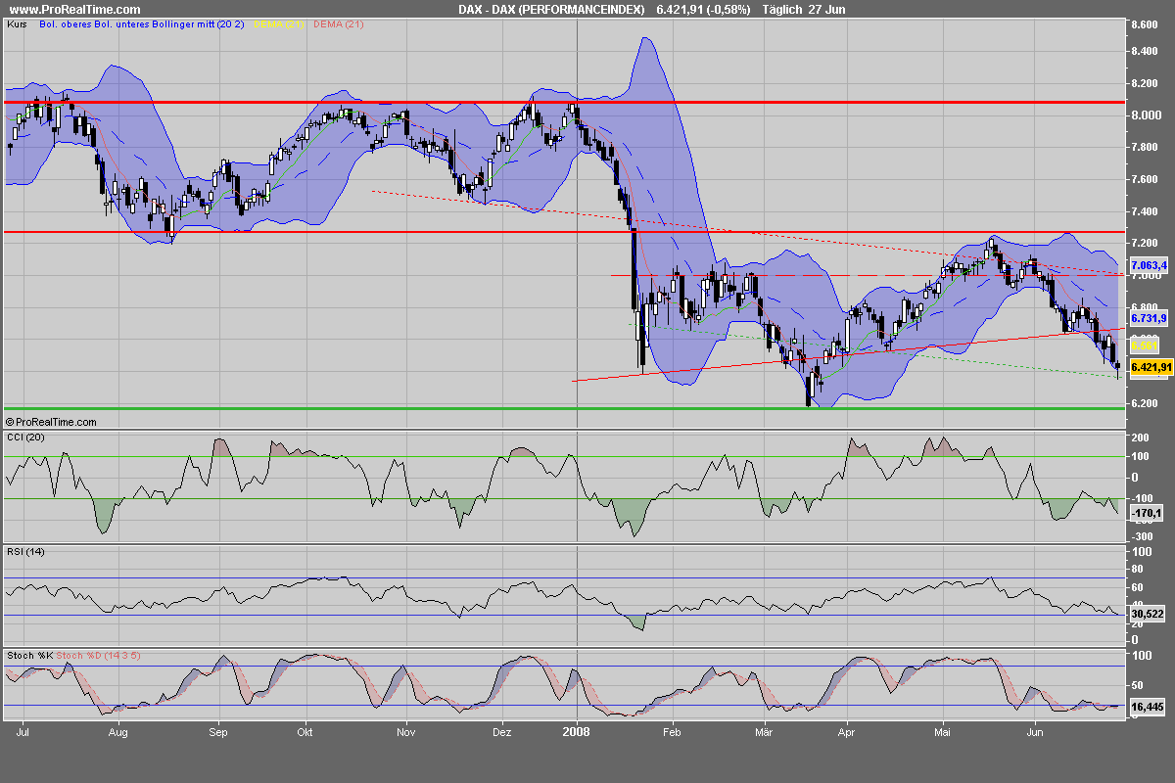
Task: Select the Kurs legend label
Action: pos(17,23)
